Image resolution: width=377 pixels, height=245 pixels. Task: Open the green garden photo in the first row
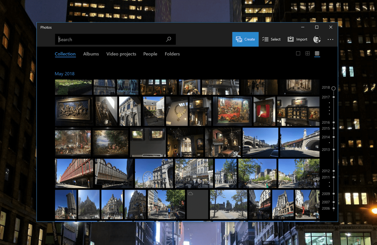pyautogui.click(x=73, y=87)
